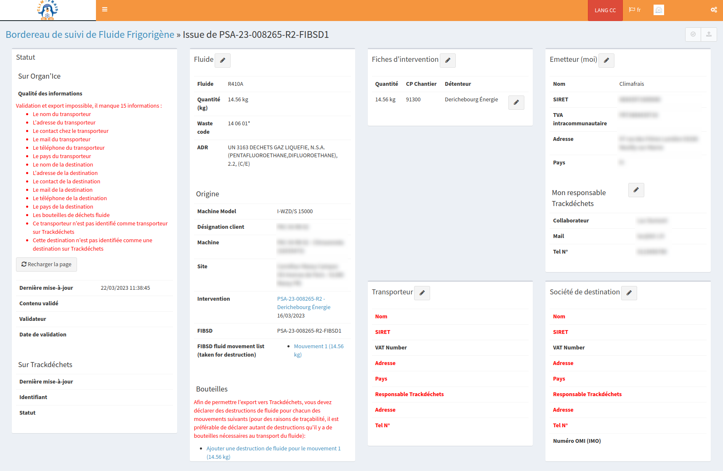This screenshot has width=723, height=471.
Task: Click the PSA-23-008265-R2-FIBSD1 FIBSD value
Action: click(309, 331)
